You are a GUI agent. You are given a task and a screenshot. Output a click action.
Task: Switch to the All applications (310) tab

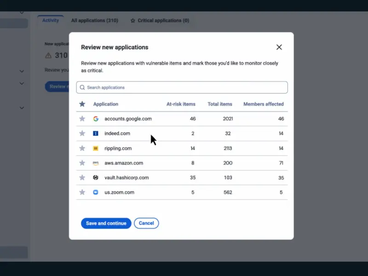pos(95,20)
